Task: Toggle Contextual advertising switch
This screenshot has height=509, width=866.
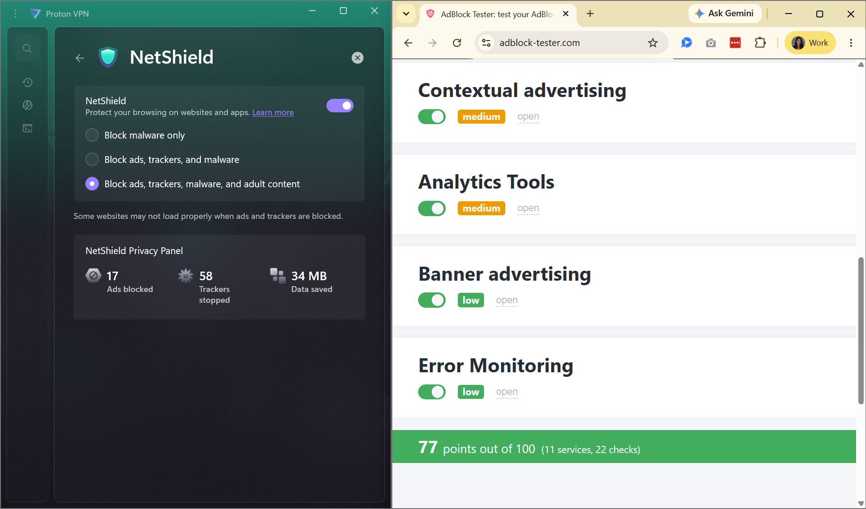Action: click(x=432, y=116)
